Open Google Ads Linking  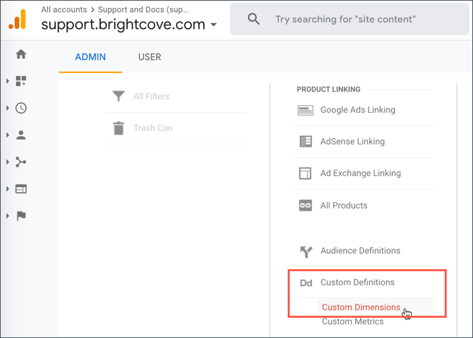coord(358,110)
